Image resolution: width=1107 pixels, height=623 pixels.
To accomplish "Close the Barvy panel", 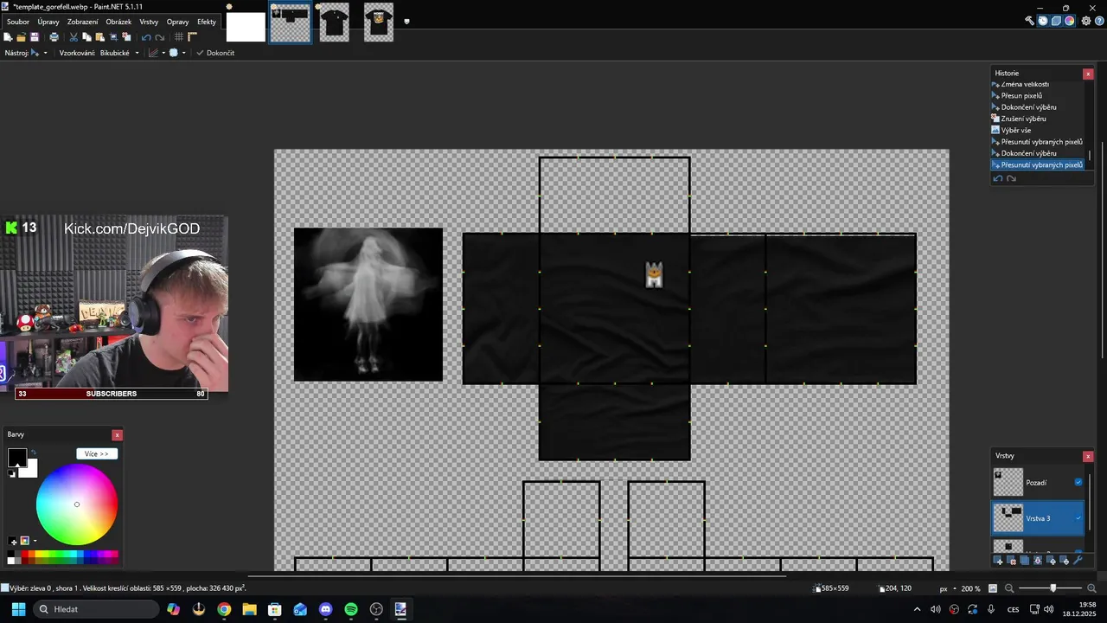I will pos(117,434).
